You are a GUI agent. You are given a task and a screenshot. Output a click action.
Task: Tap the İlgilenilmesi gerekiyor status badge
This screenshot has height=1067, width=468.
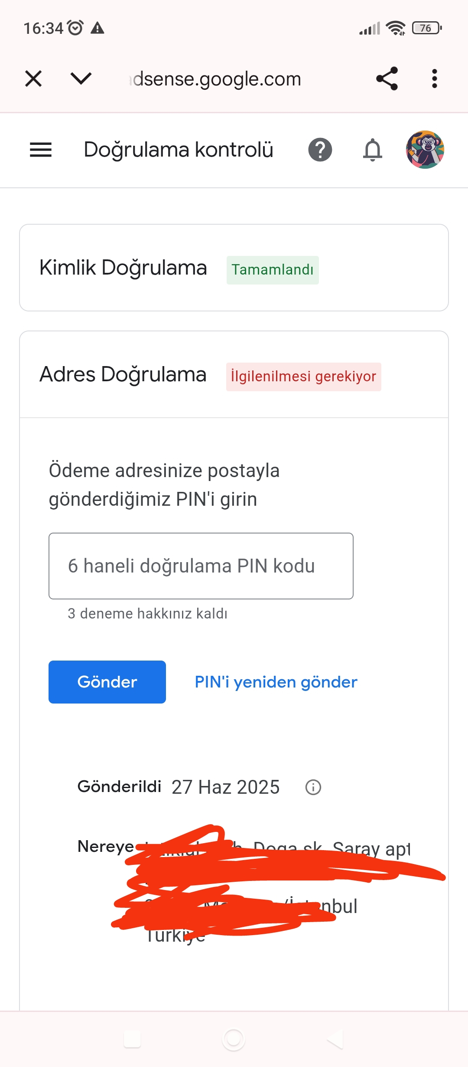pyautogui.click(x=303, y=376)
